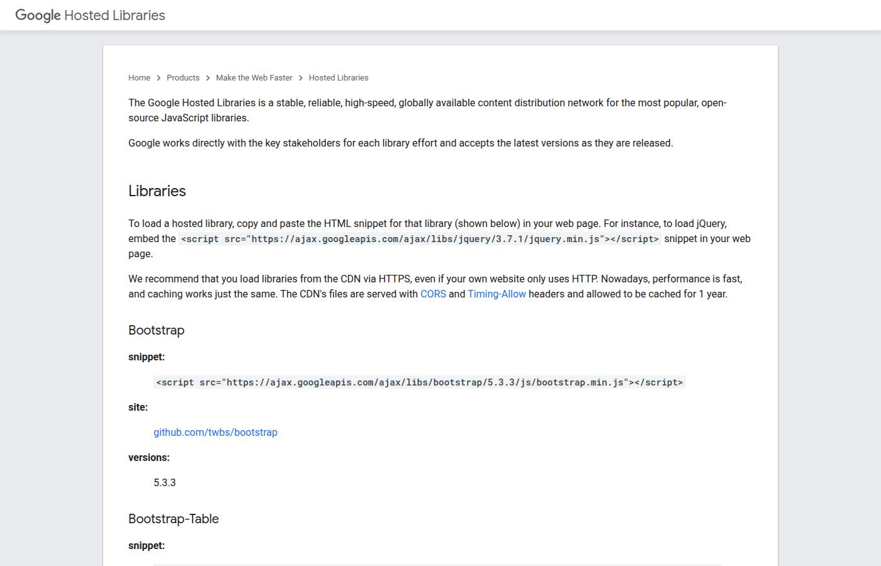Click the chevron after Products breadcrumb
Image resolution: width=881 pixels, height=566 pixels.
coord(208,78)
